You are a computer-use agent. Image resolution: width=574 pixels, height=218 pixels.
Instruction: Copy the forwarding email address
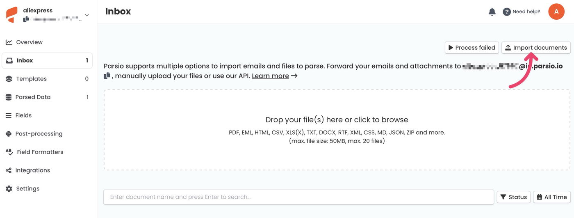click(107, 76)
